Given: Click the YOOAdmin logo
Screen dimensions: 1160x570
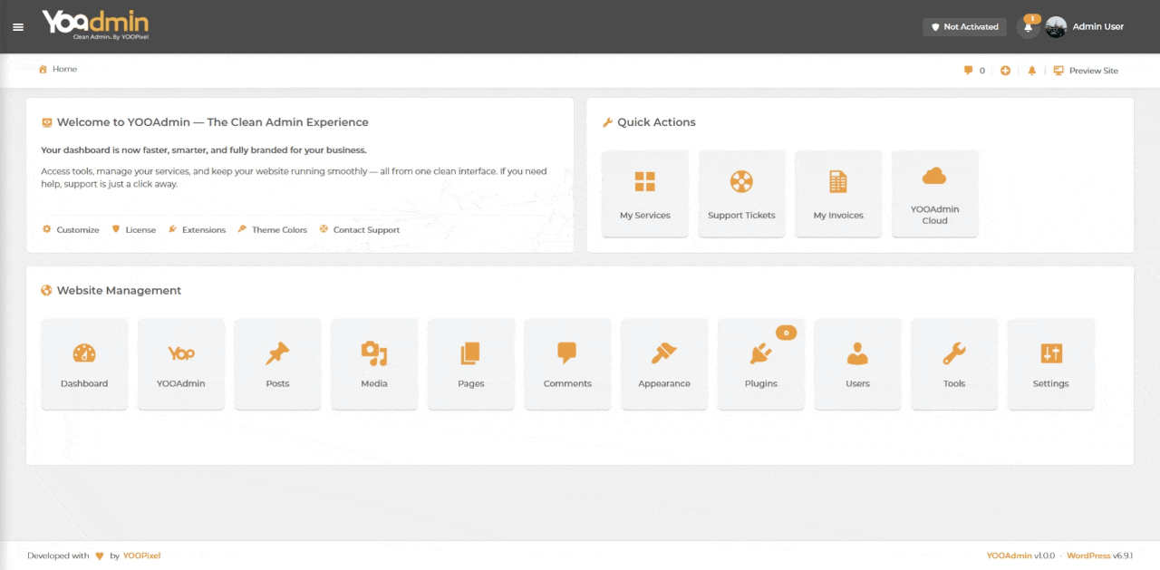Looking at the screenshot, I should 95,25.
